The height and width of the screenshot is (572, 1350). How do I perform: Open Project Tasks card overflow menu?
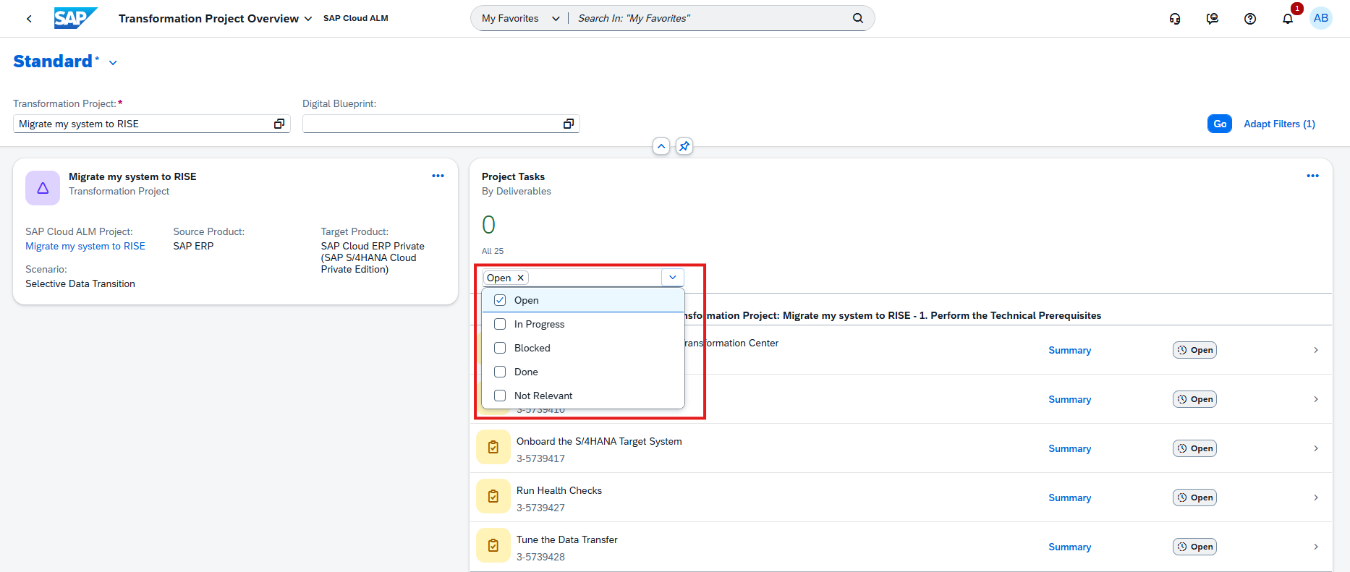(x=1312, y=176)
